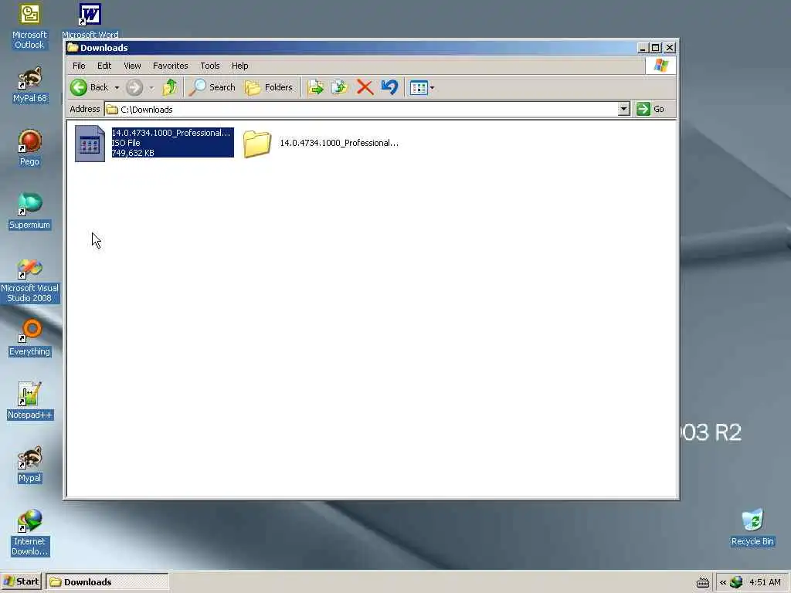Click the Copy To toolbar icon
This screenshot has height=593, width=791.
pos(340,87)
